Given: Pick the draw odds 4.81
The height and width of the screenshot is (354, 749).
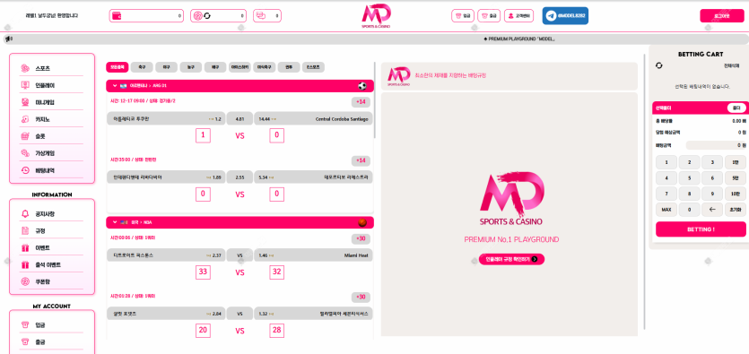Looking at the screenshot, I should 240,119.
